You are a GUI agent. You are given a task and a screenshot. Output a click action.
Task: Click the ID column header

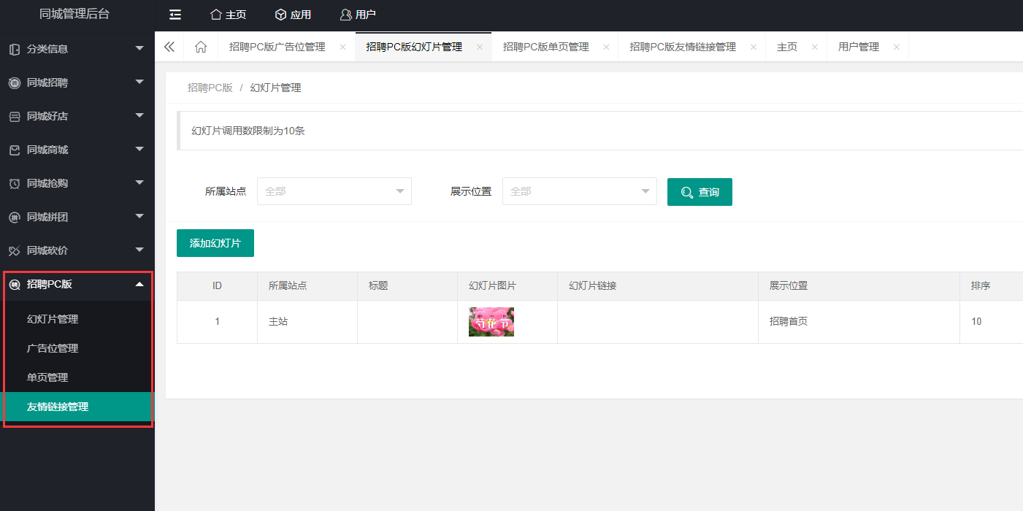(217, 285)
